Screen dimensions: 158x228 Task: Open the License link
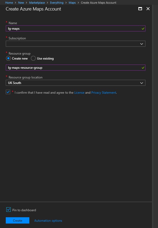coord(80,92)
